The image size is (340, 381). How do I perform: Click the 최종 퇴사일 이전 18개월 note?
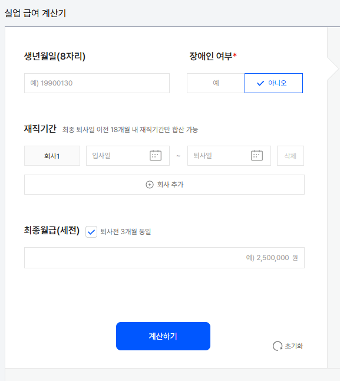[x=130, y=130]
